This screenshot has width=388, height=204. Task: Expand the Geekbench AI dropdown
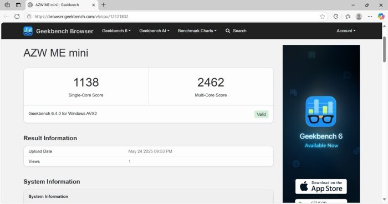(154, 30)
